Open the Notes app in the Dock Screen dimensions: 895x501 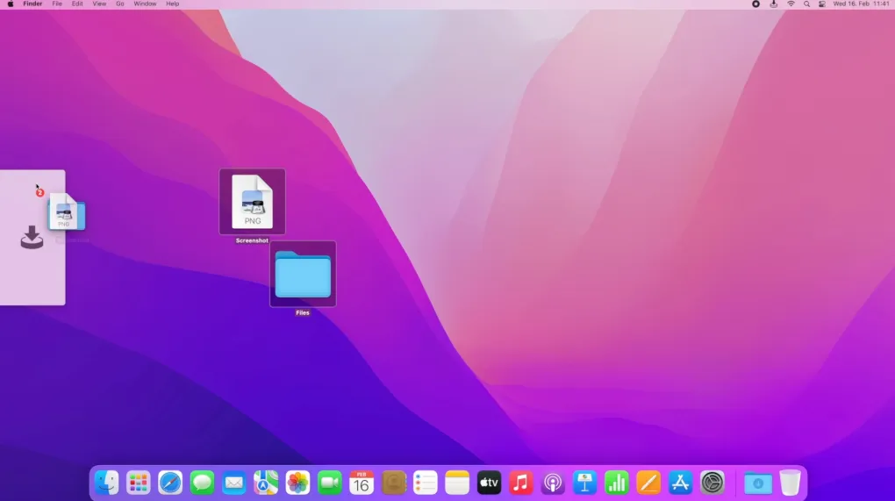click(x=457, y=483)
